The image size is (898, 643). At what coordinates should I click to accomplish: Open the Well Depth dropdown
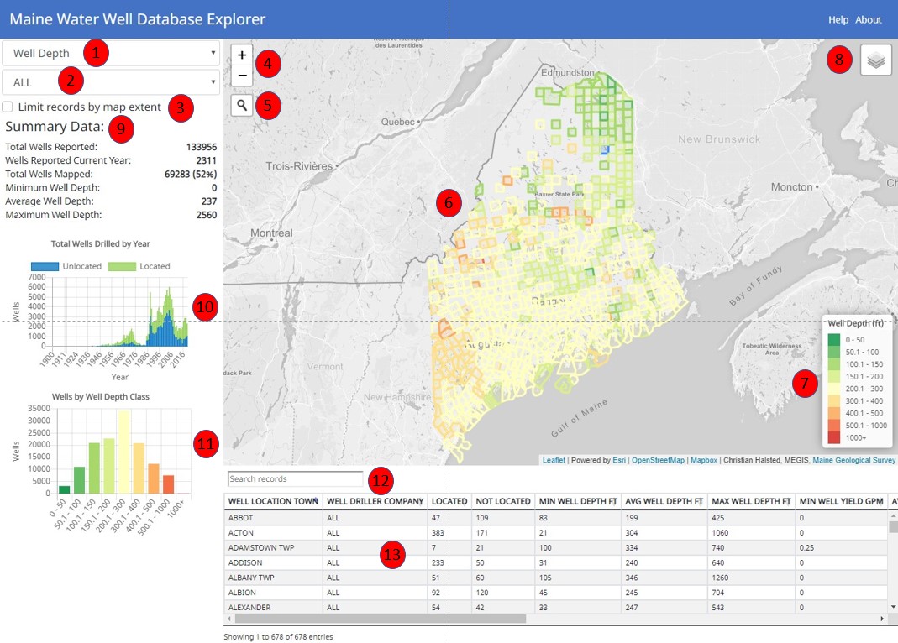[111, 54]
